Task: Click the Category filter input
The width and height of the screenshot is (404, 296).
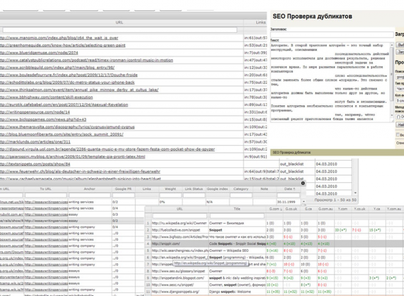Action: pyautogui.click(x=241, y=195)
